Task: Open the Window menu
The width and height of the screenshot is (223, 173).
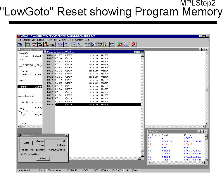Action: tap(79, 40)
